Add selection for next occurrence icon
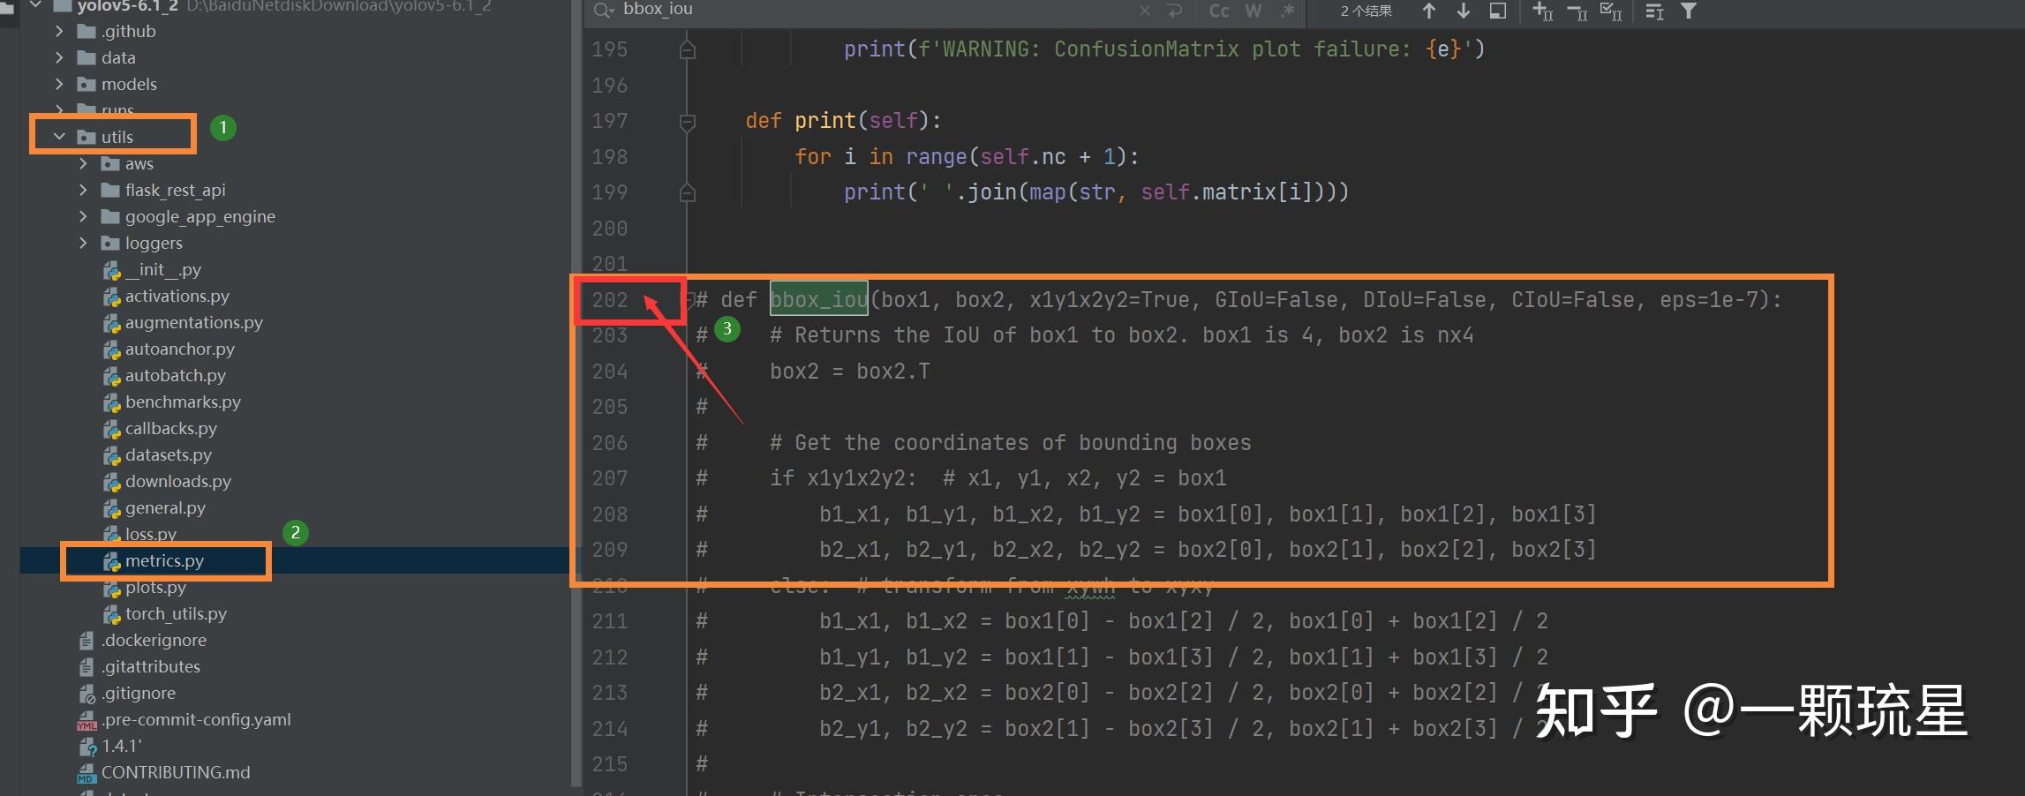Screen dimensions: 2025x796 (x=1542, y=11)
